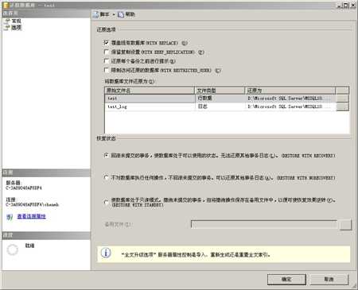Click the window title bar database icon

pyautogui.click(x=6, y=5)
